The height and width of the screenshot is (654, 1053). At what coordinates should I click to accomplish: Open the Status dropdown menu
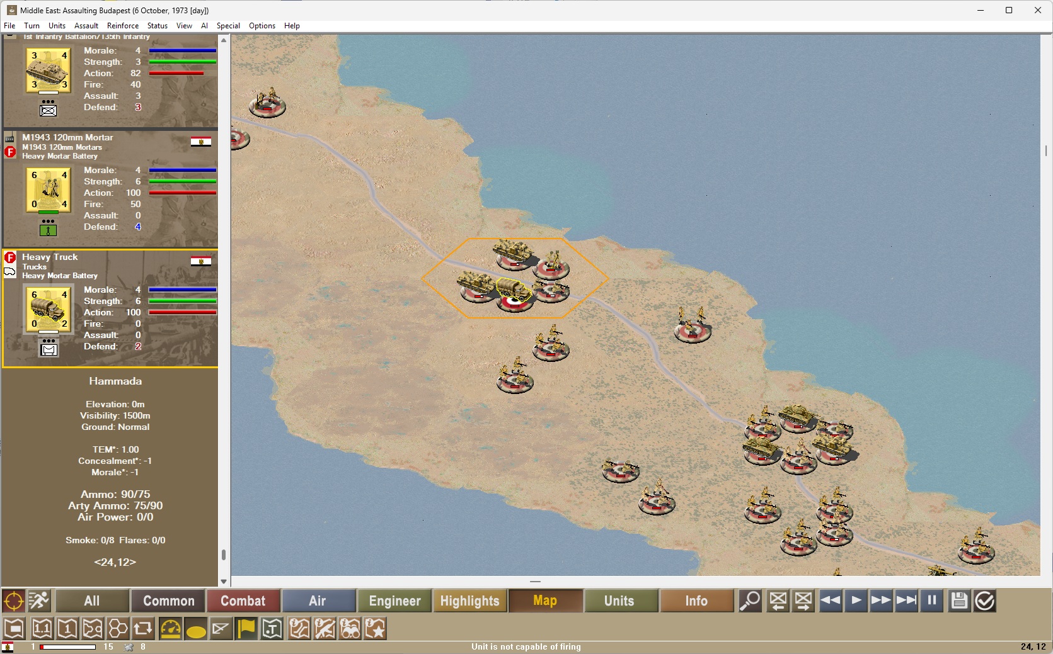point(157,26)
